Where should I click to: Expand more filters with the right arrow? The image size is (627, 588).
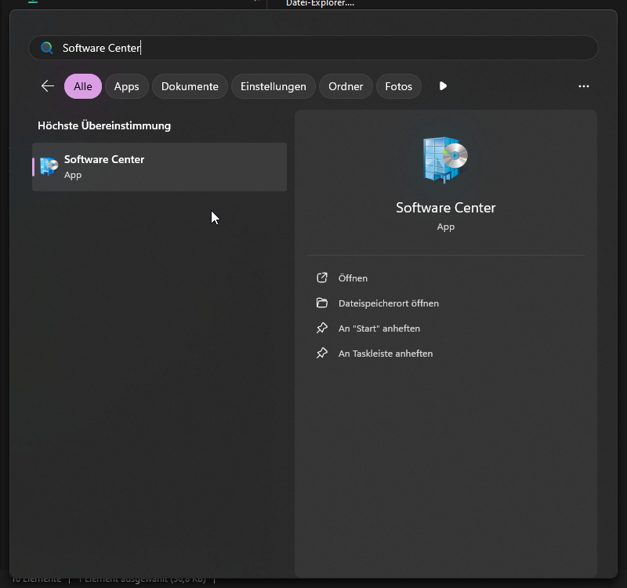443,86
